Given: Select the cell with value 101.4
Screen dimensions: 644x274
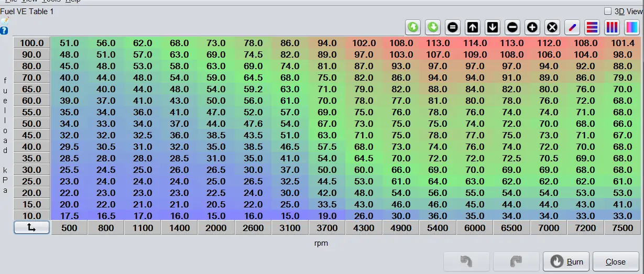Looking at the screenshot, I should click(x=623, y=43).
